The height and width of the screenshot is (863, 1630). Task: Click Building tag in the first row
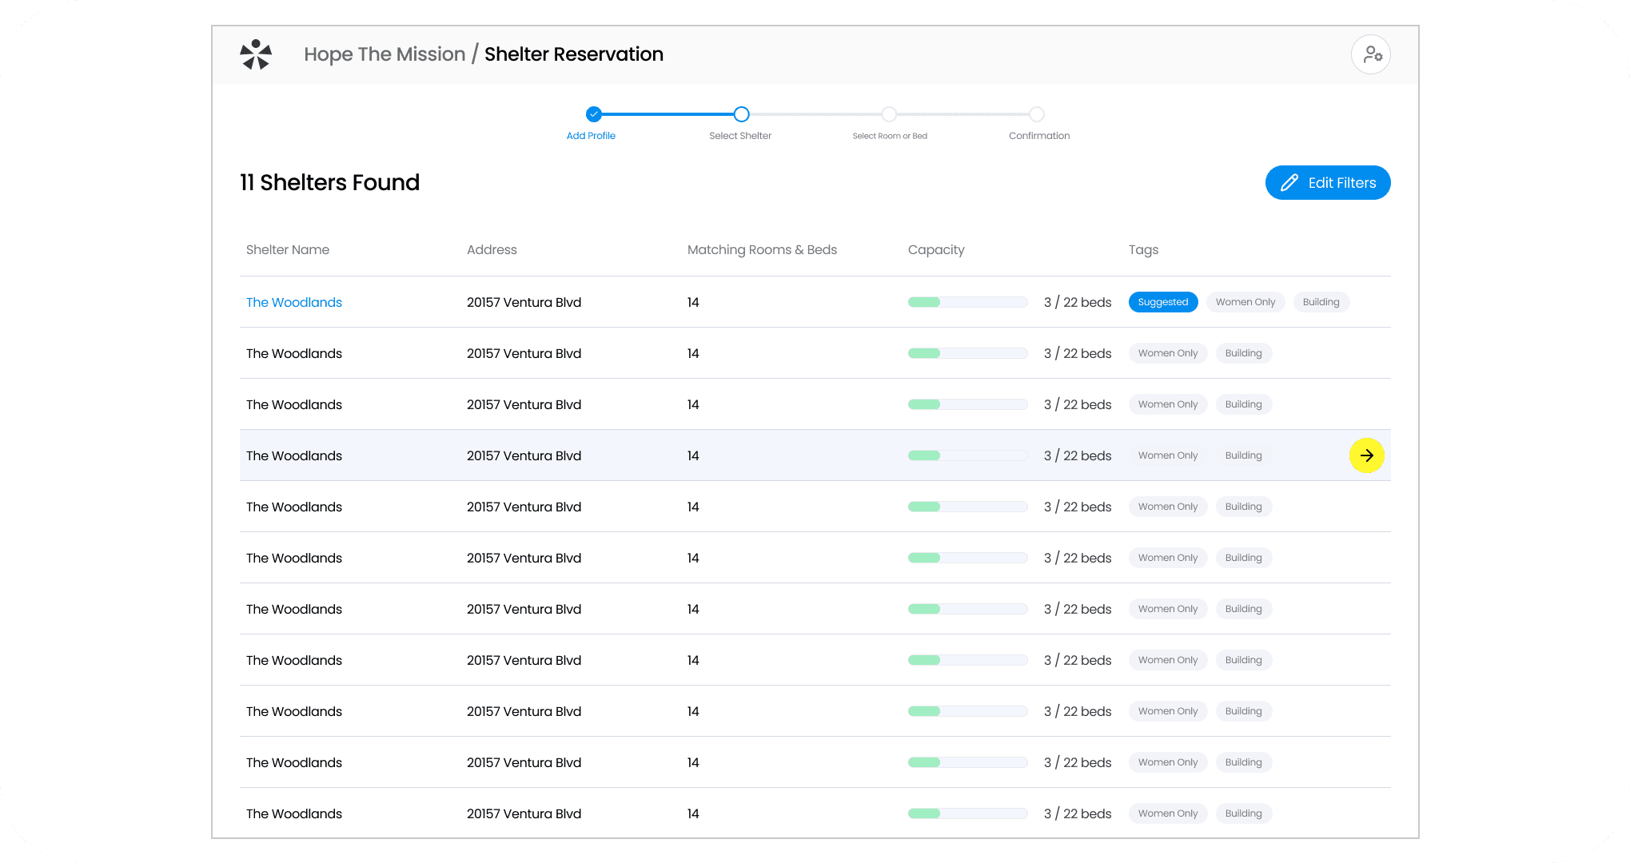click(1321, 302)
